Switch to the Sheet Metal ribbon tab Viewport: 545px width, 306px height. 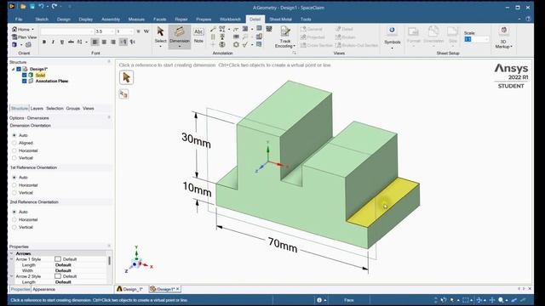coord(280,19)
